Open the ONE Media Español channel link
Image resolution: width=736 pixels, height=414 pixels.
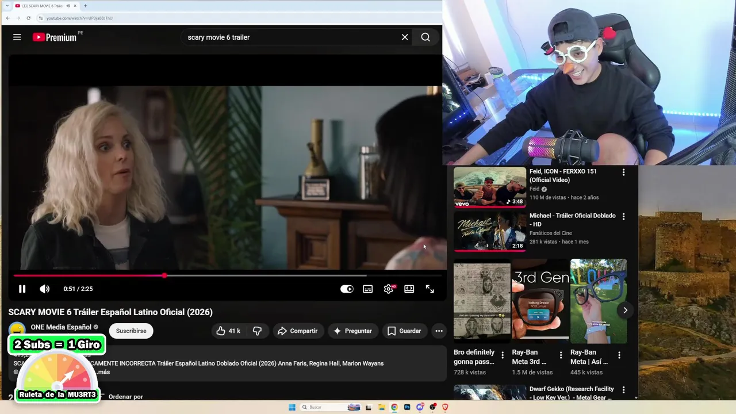(61, 327)
